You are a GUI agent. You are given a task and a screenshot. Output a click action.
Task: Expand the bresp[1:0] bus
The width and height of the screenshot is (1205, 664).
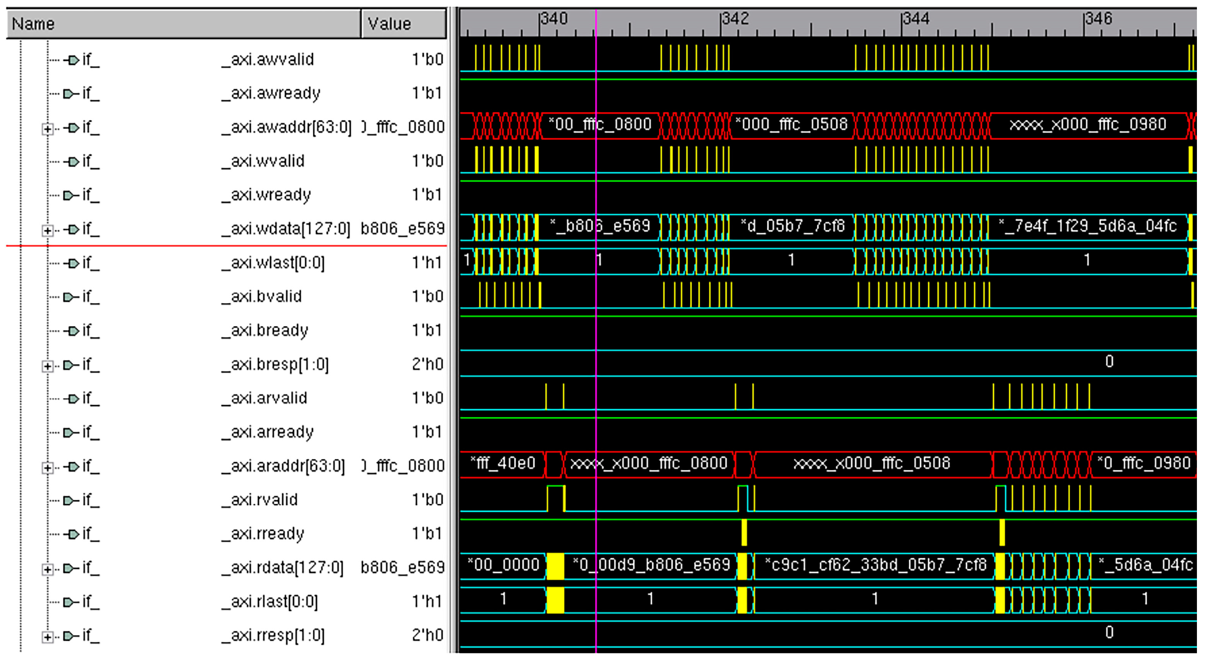click(x=47, y=366)
